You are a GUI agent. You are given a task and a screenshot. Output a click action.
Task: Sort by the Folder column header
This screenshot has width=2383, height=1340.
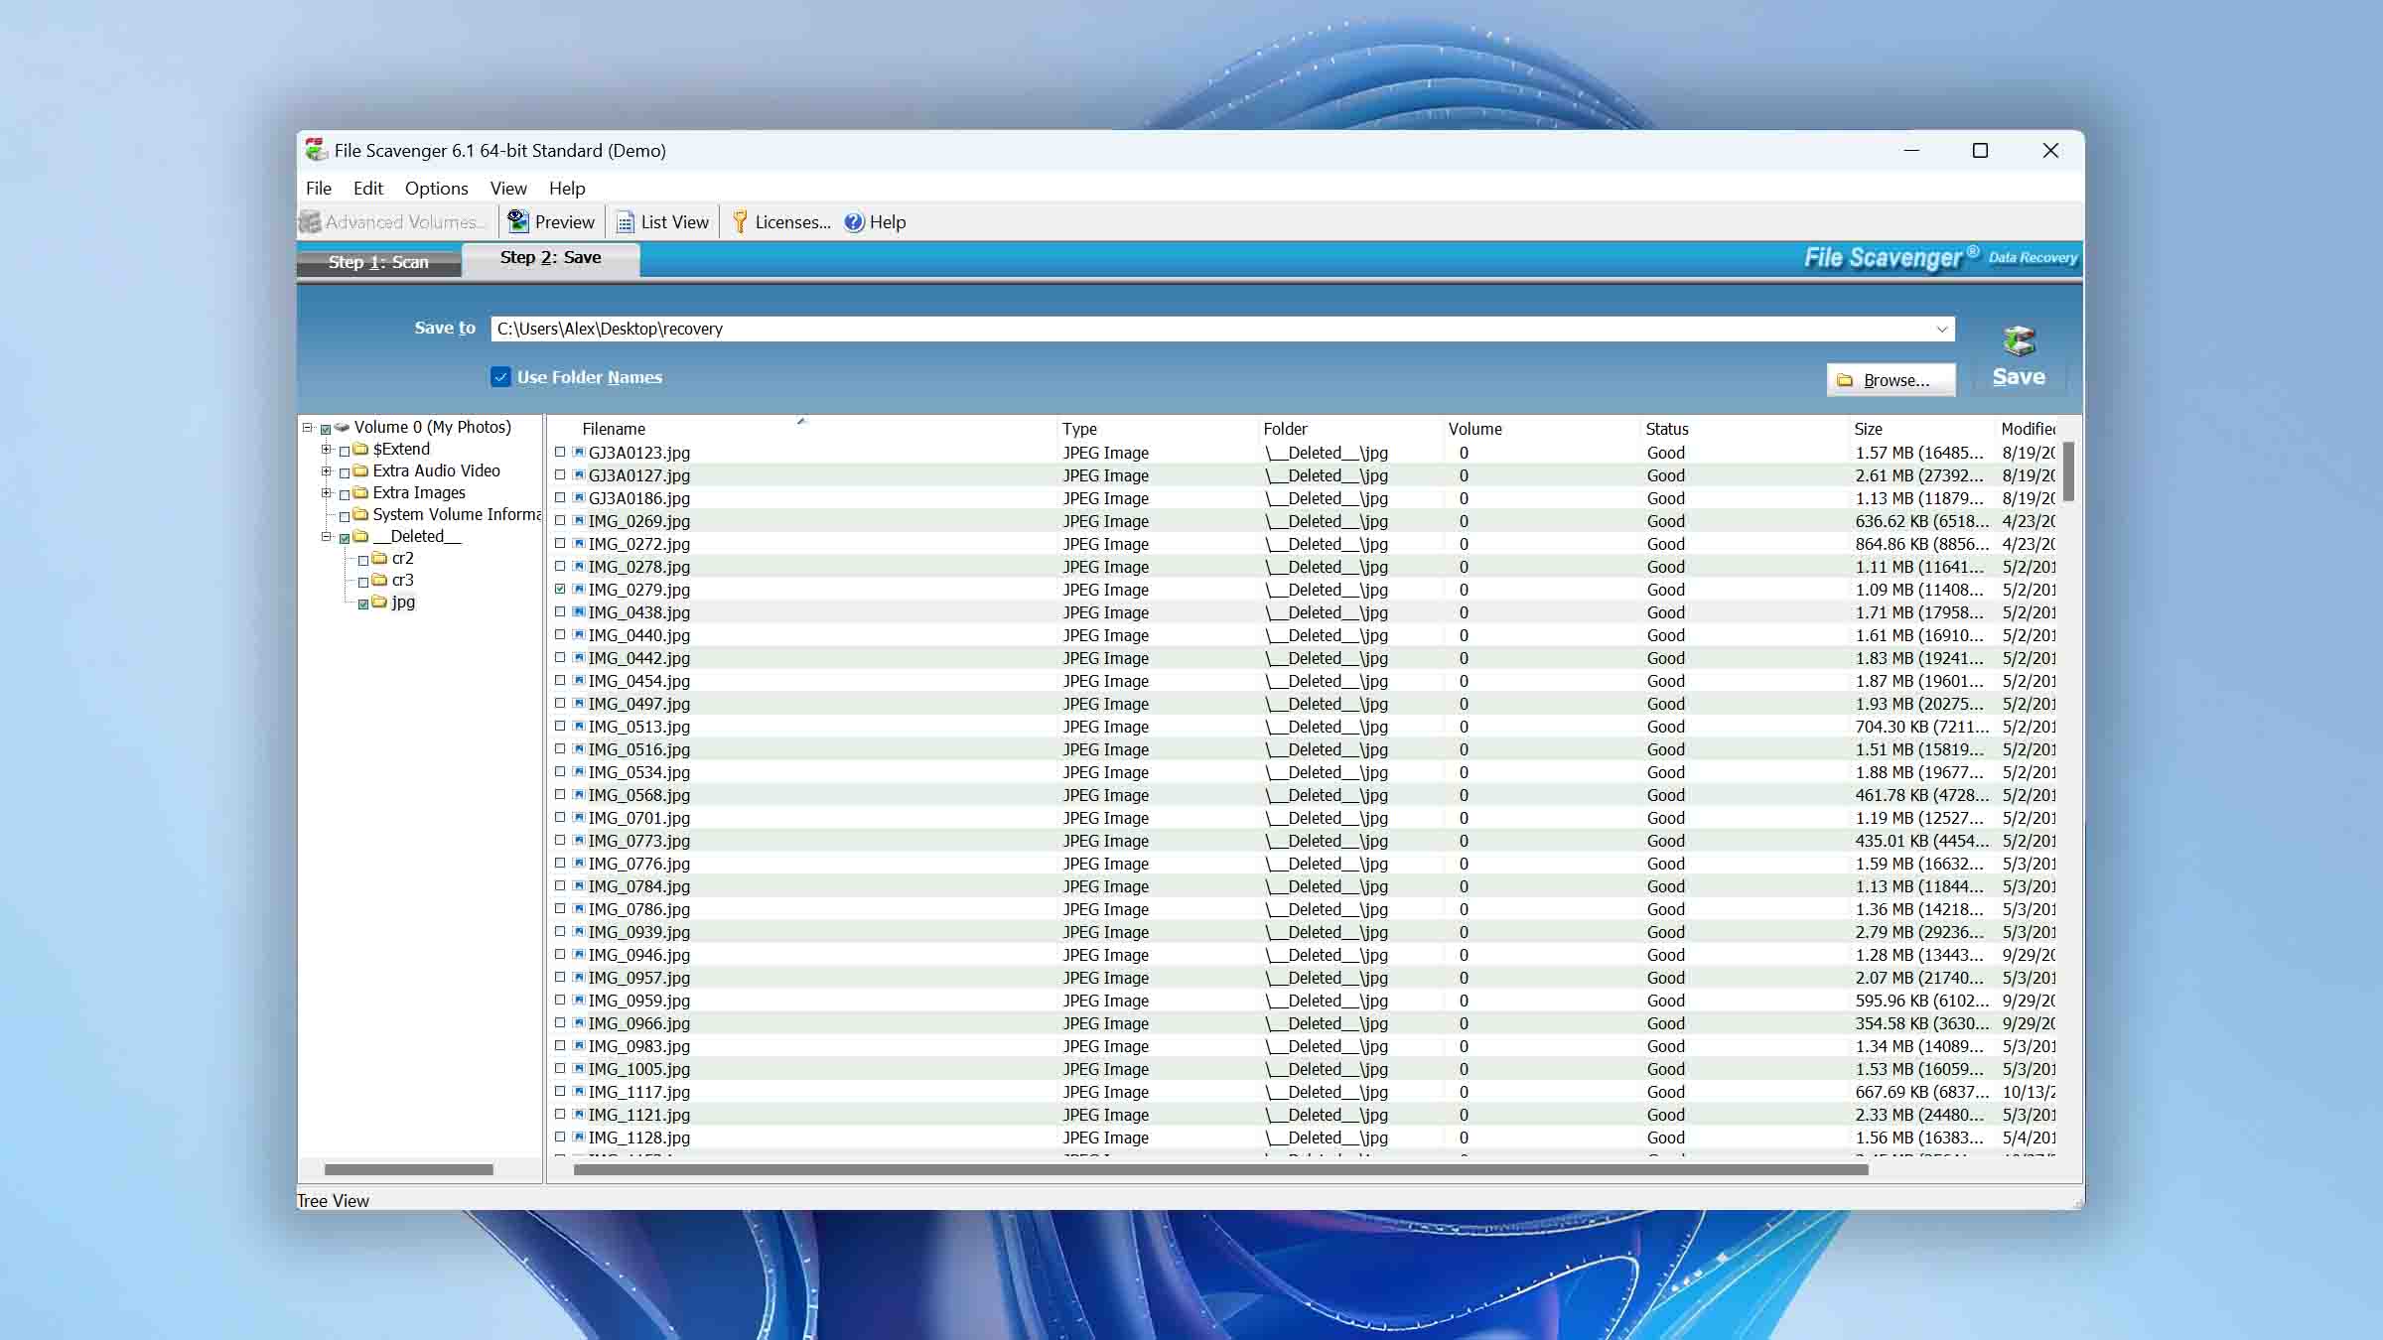click(1348, 429)
